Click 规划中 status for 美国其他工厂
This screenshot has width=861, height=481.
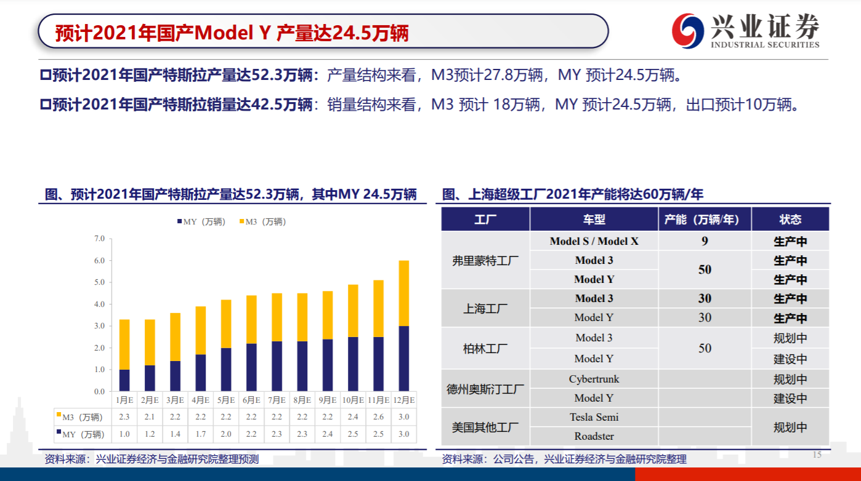[x=790, y=427]
